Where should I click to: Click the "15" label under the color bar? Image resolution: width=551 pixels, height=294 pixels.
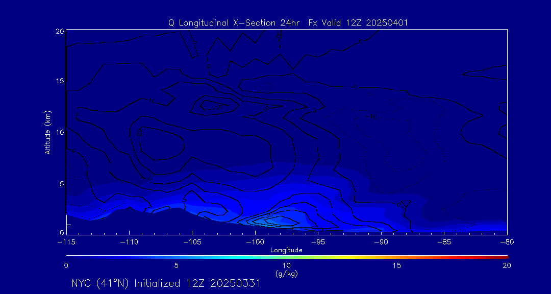point(397,266)
